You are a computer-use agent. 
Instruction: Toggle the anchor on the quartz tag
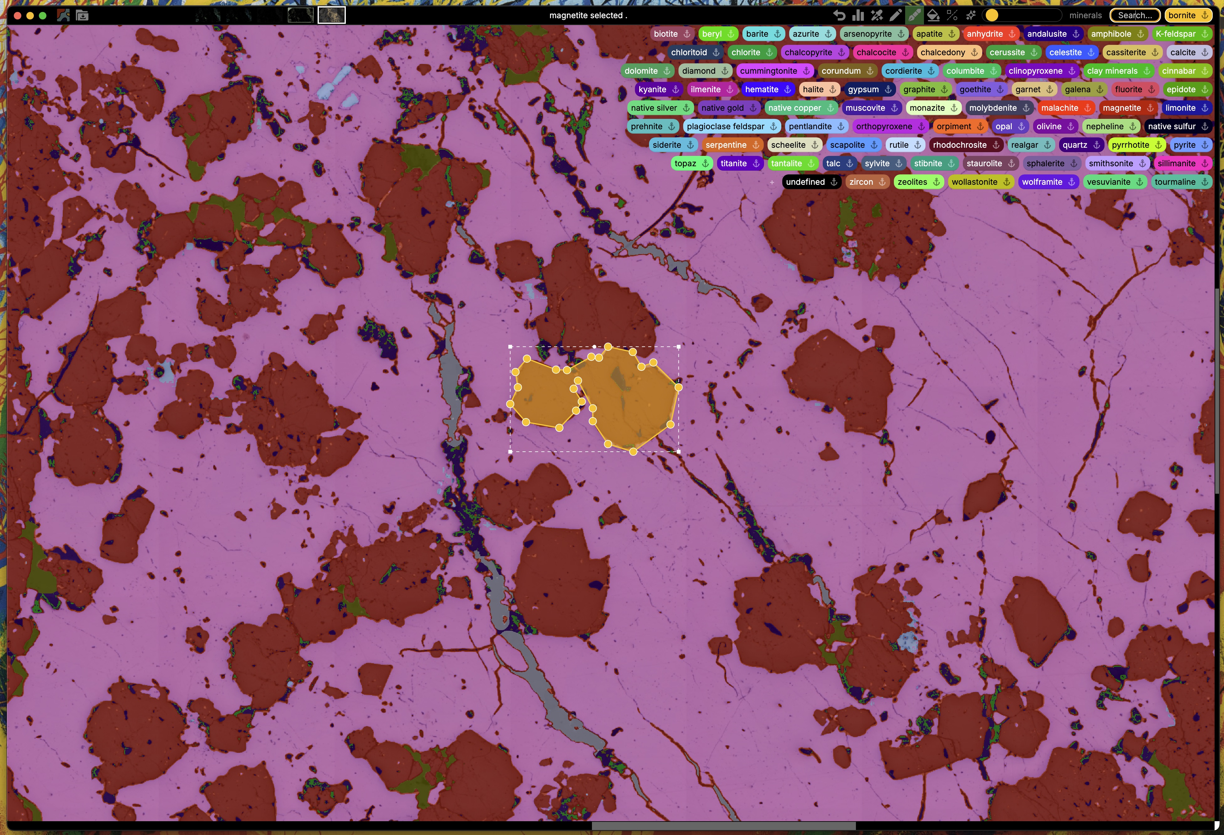point(1096,145)
